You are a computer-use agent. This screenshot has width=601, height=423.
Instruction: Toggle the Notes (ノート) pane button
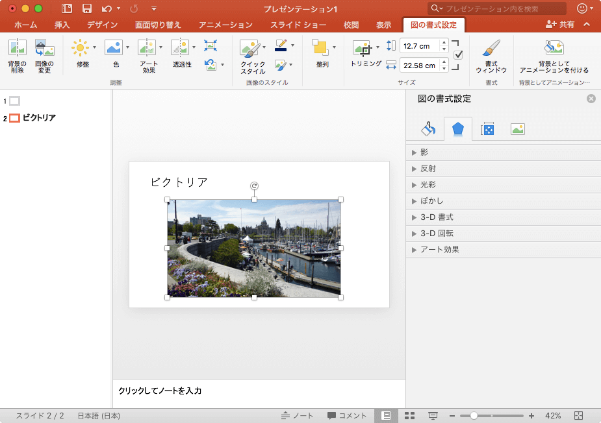tap(297, 416)
